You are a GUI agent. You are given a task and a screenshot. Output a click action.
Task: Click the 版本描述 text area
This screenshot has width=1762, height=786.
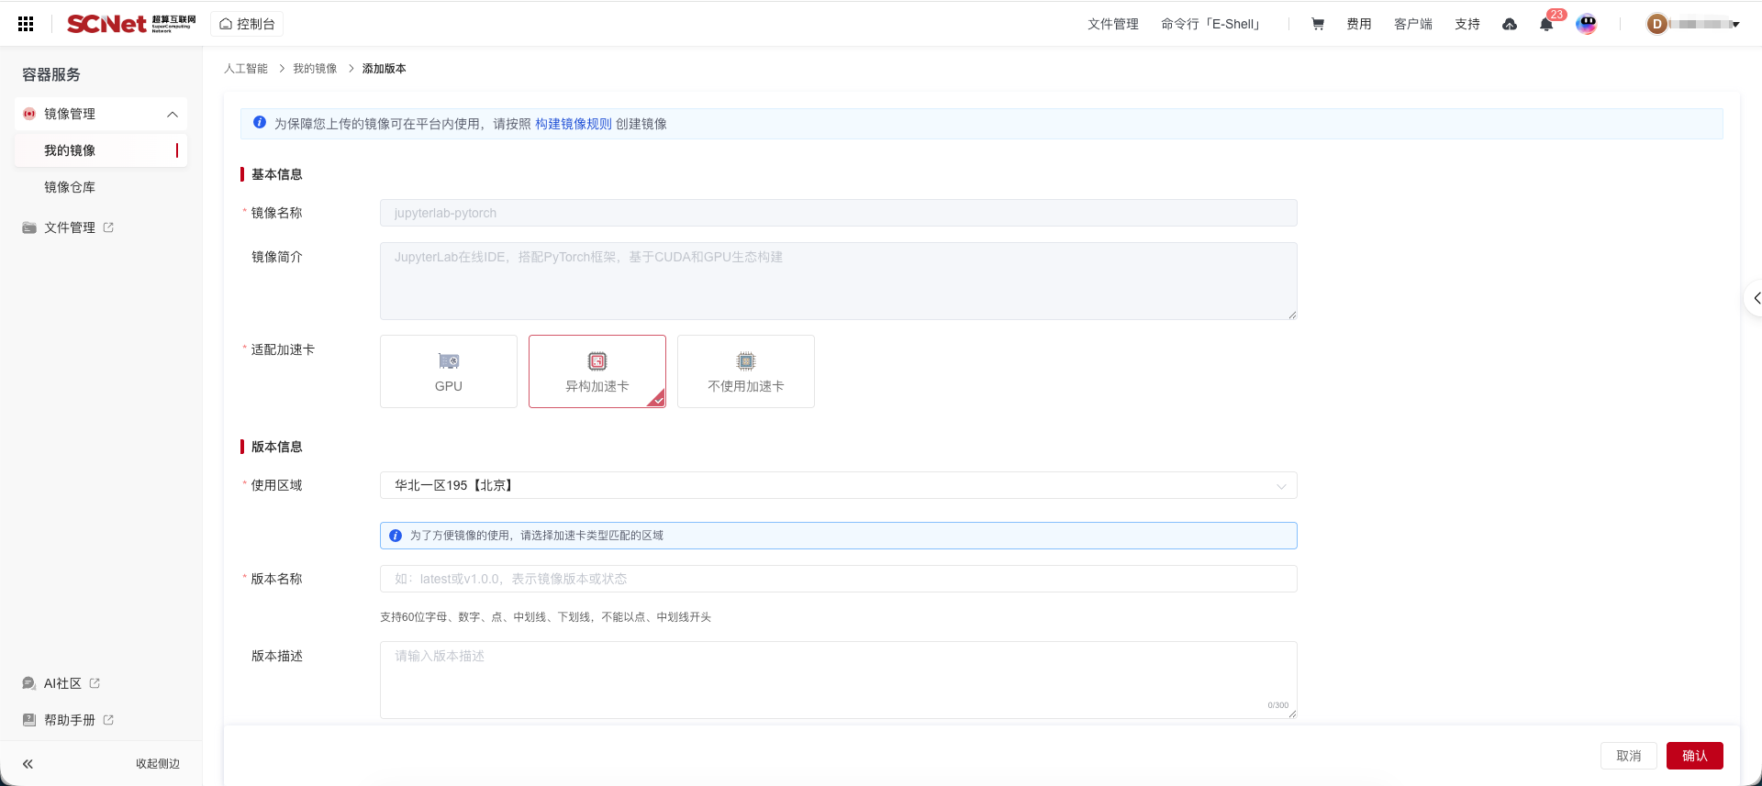[x=838, y=680]
